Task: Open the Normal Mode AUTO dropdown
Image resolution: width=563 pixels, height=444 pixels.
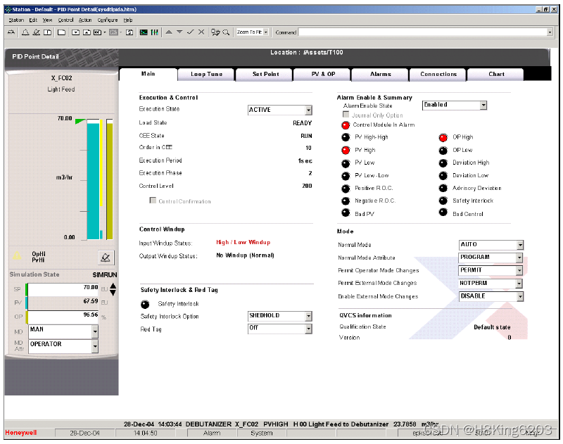Action: [491, 245]
